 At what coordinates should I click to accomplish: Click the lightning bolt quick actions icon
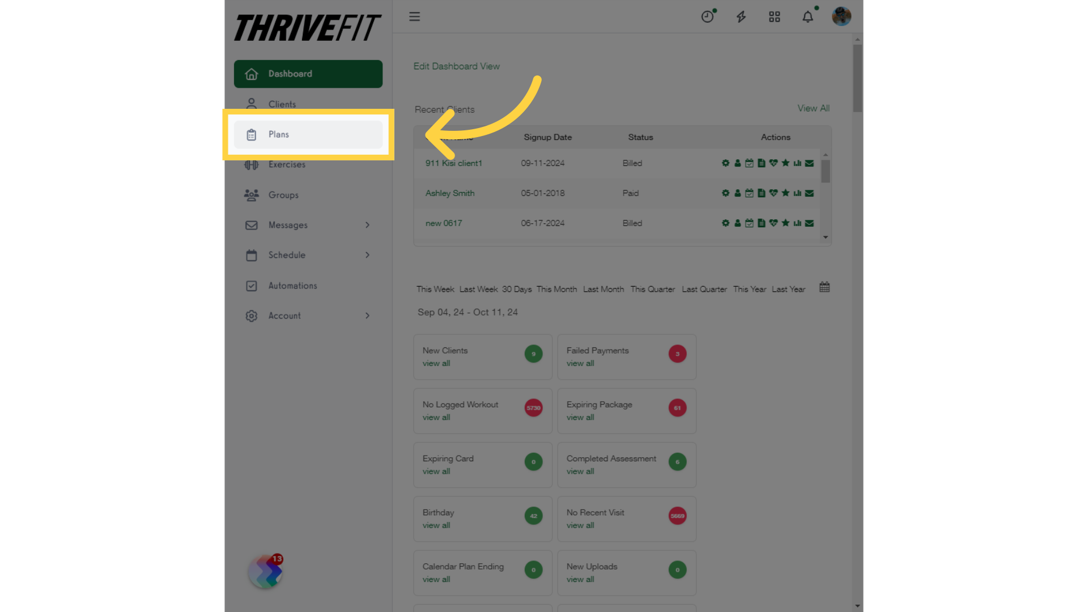[x=741, y=16]
